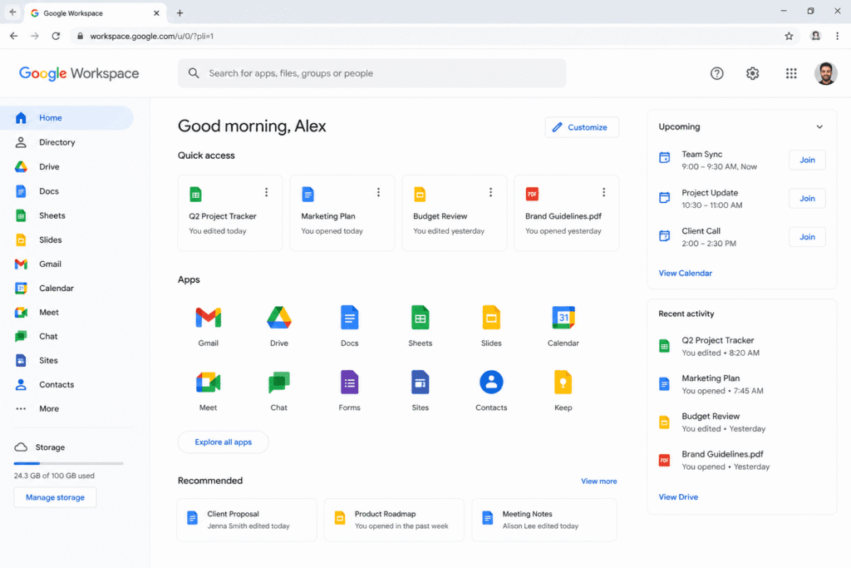Click the Google Workspace logo
Image resolution: width=851 pixels, height=568 pixels.
click(79, 73)
